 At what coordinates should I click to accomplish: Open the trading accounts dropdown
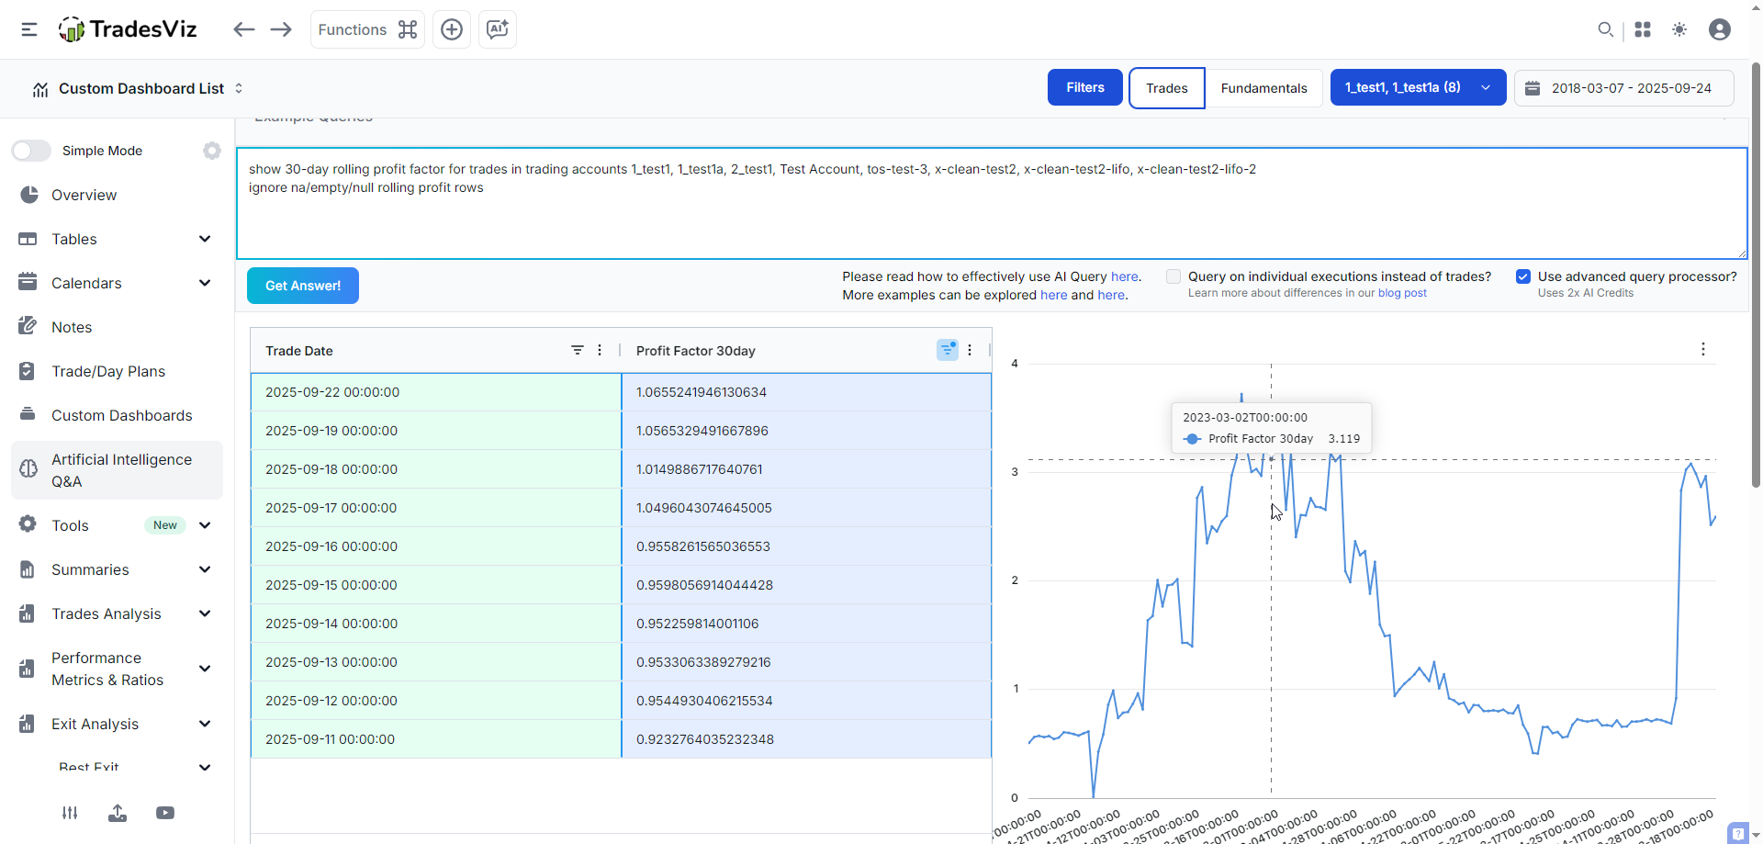[1418, 87]
